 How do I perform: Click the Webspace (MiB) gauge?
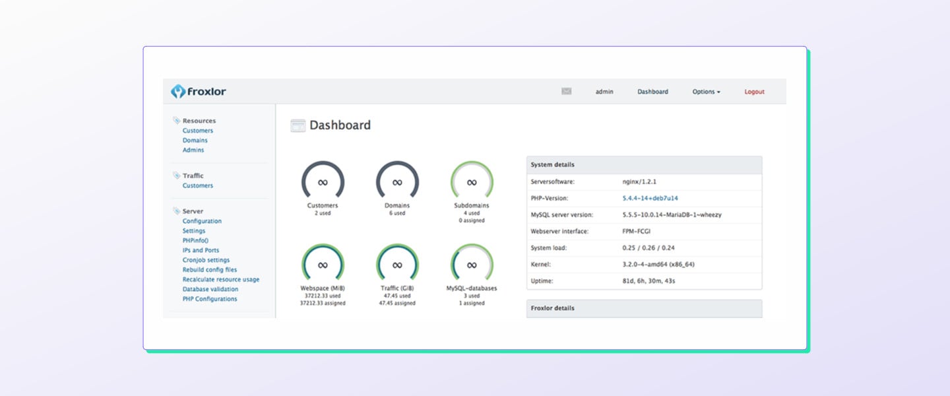tap(323, 264)
